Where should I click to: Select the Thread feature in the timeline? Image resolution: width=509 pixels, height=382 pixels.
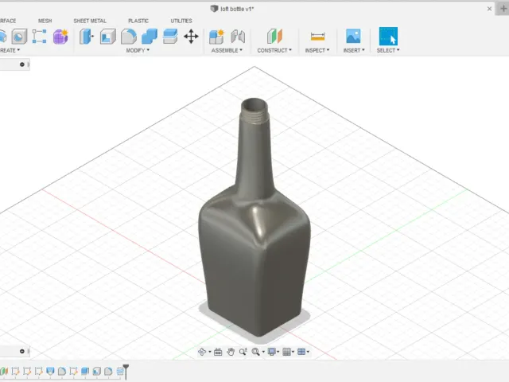tap(120, 371)
